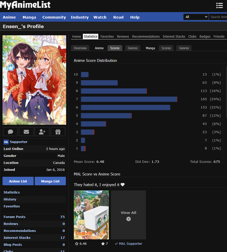
Task: Select the Scores sub-tab after Manga
Action: click(166, 48)
